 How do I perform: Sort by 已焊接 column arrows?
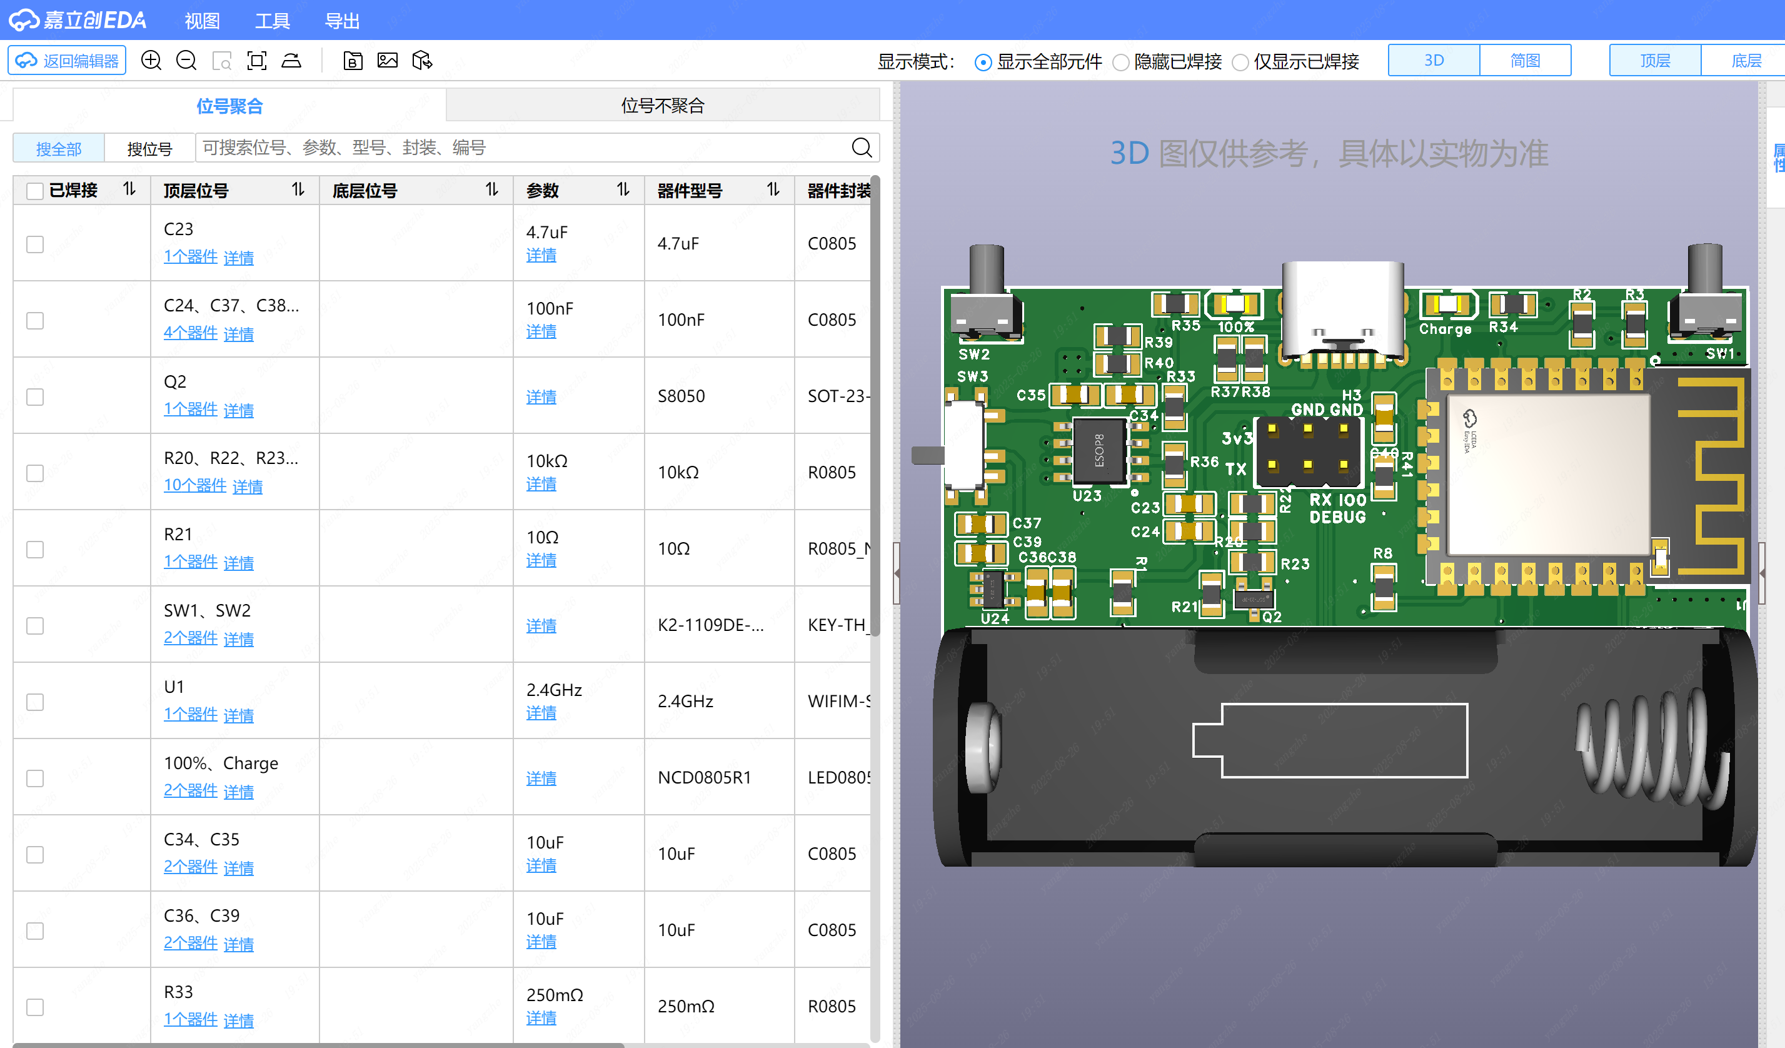tap(129, 189)
